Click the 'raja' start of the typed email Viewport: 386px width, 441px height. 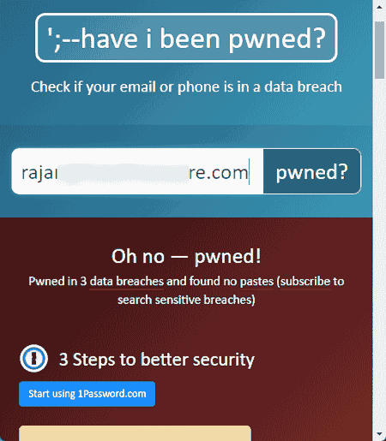coord(39,173)
